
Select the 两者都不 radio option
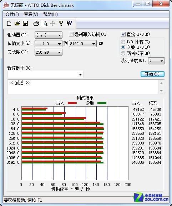coord(123,53)
